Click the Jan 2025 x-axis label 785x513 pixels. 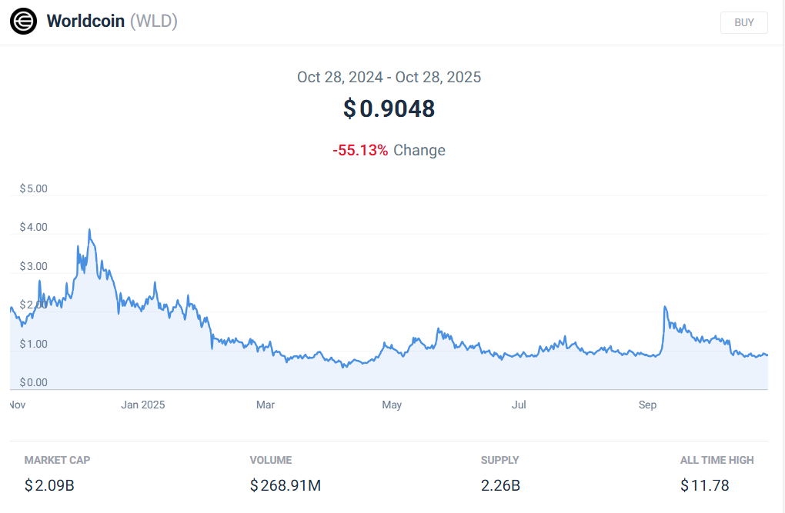coord(143,405)
